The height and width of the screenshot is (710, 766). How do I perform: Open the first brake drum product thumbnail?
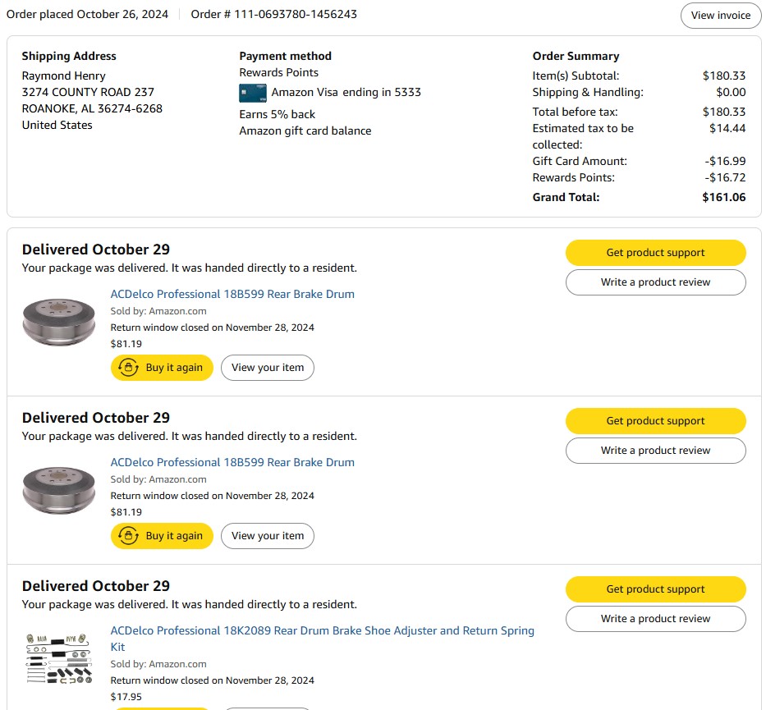59,323
